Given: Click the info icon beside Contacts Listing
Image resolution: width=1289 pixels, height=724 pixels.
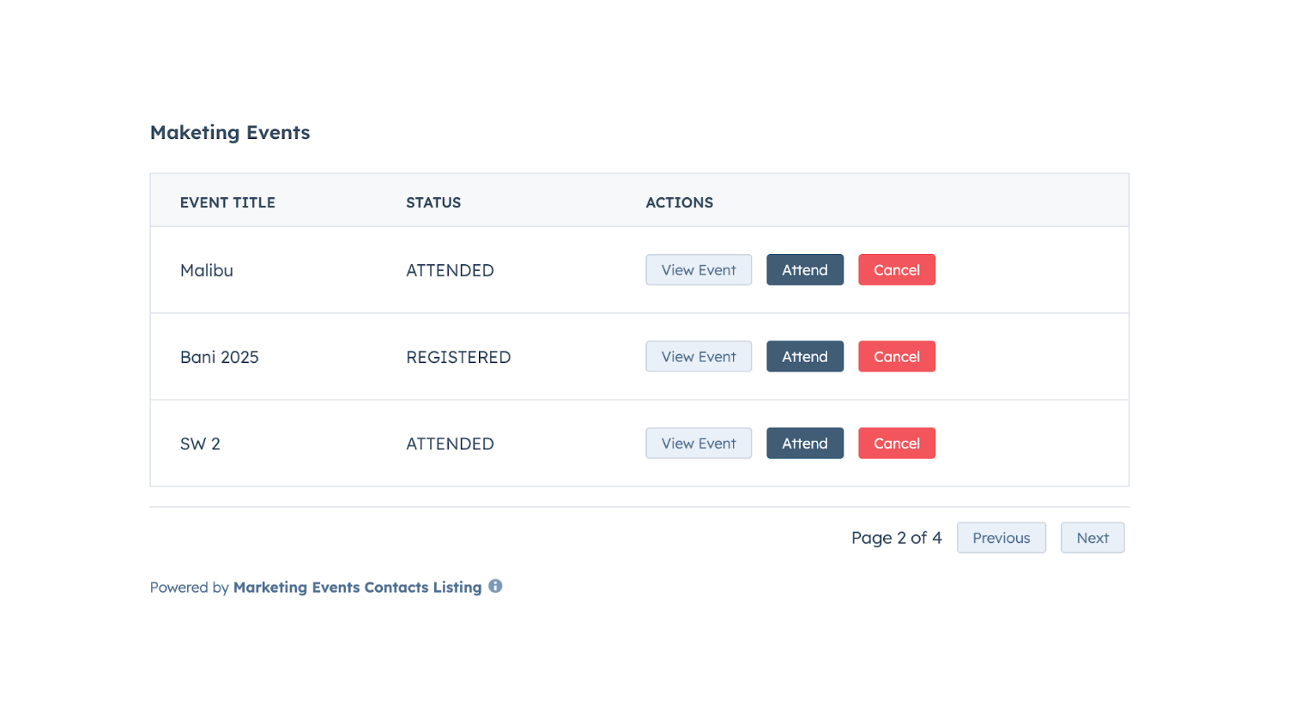Looking at the screenshot, I should point(495,586).
